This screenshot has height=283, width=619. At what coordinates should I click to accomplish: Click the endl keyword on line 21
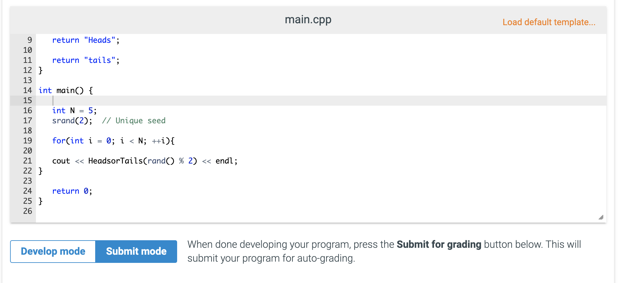tap(224, 161)
